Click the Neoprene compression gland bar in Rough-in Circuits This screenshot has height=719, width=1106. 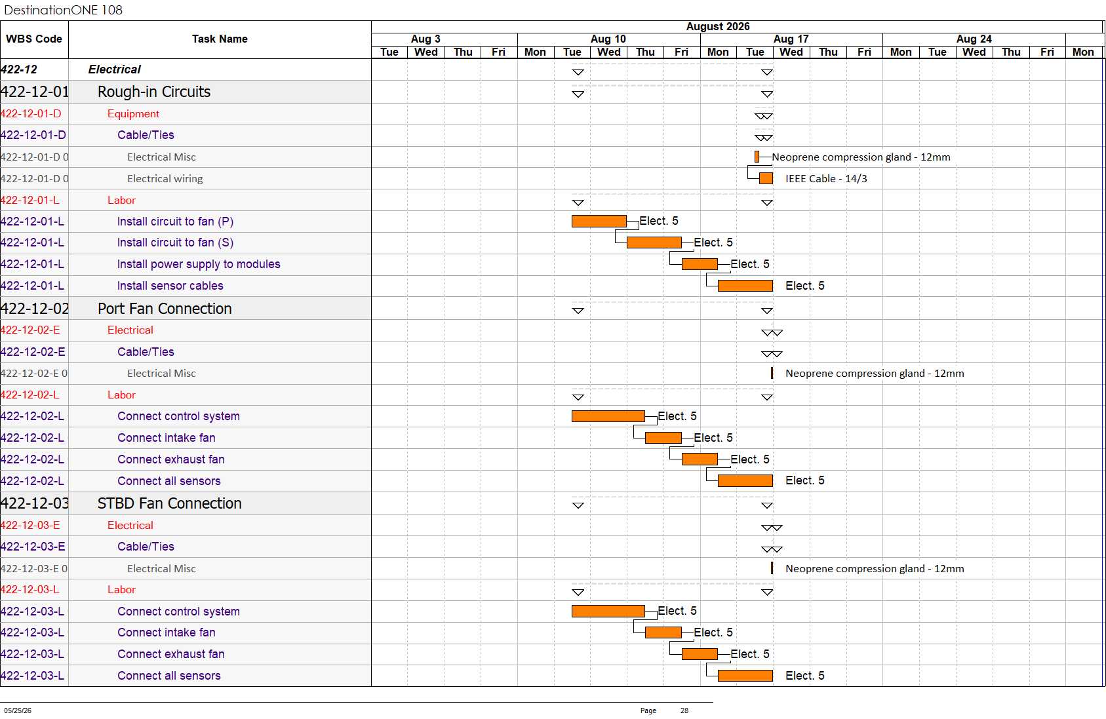pos(757,157)
